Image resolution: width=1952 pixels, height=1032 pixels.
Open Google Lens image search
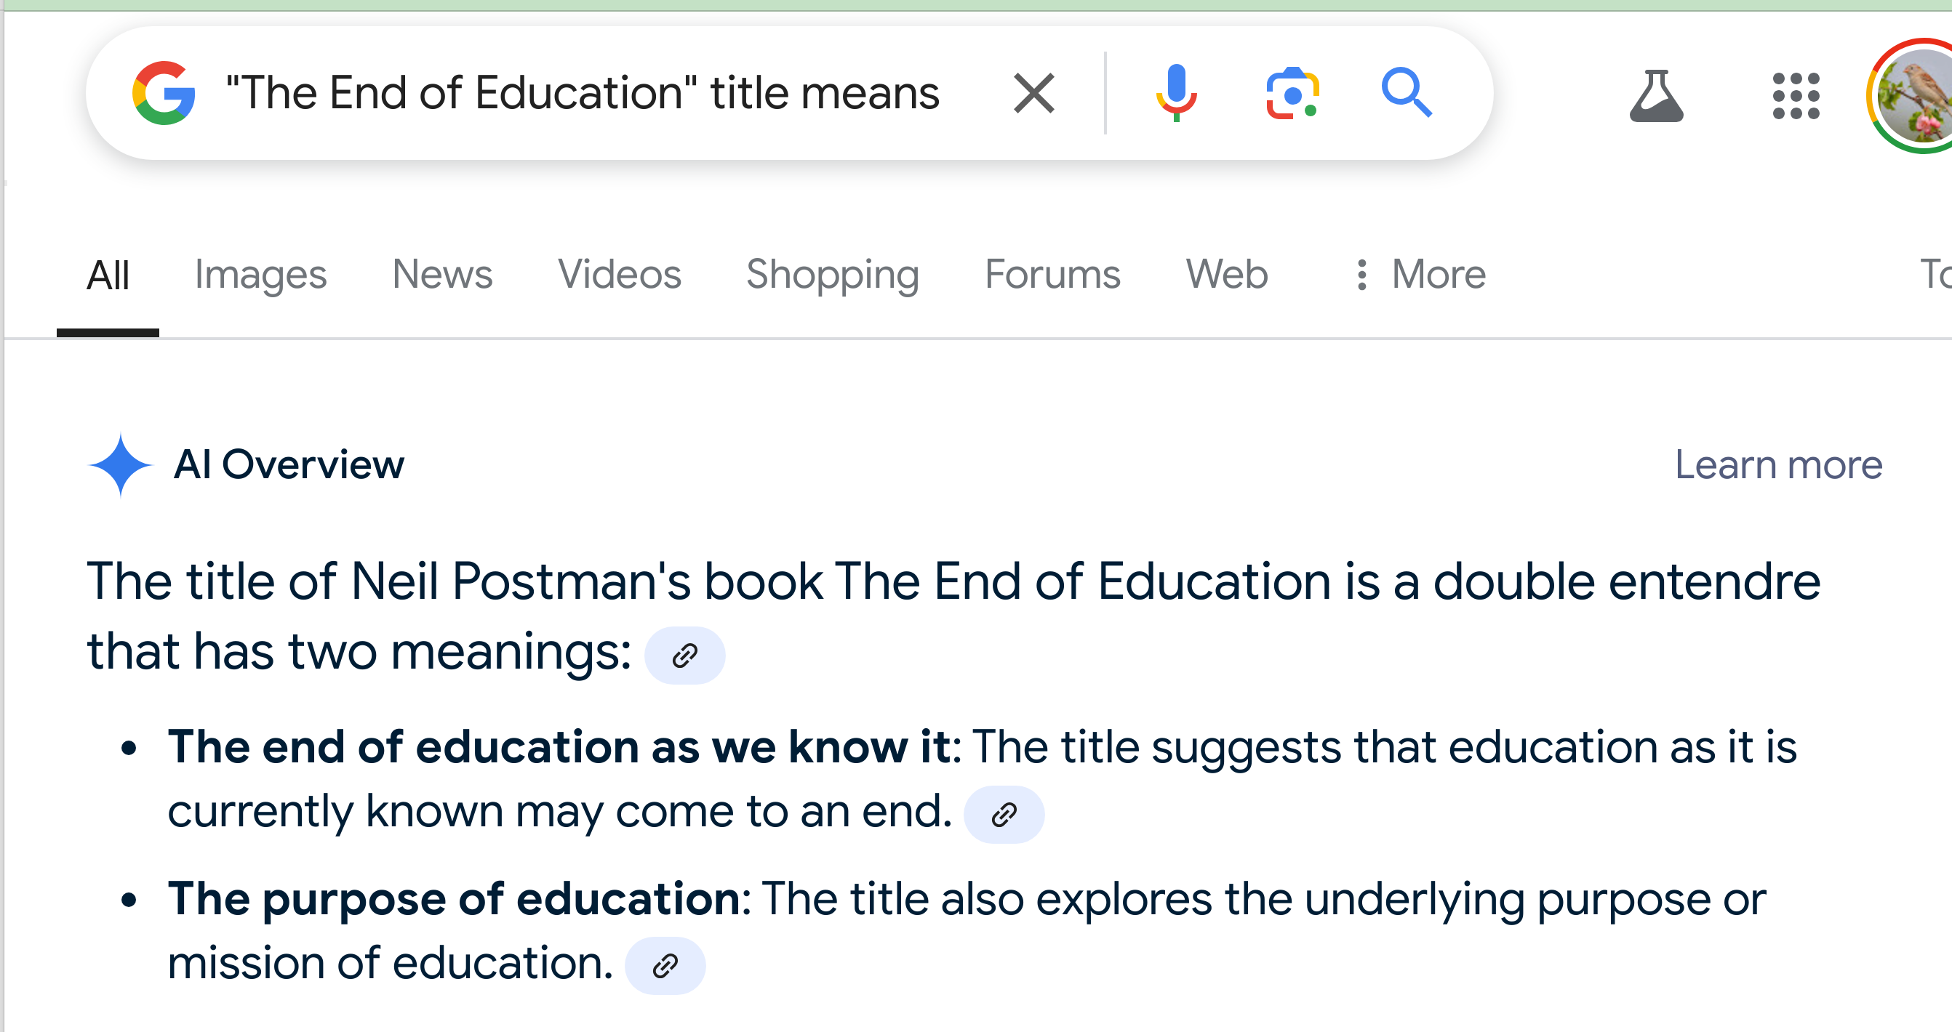pos(1293,93)
